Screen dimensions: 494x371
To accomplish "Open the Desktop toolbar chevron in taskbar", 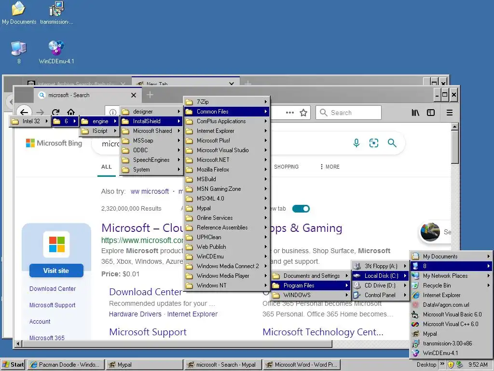I will (x=442, y=364).
